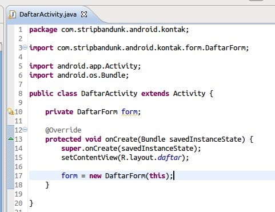Click 'android.app.Activity;' on line 5

tap(99, 66)
